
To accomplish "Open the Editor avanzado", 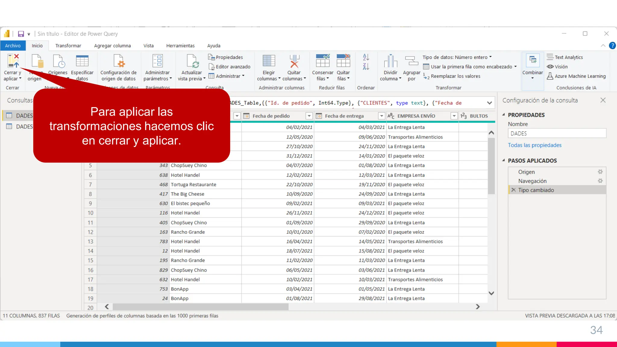I will (x=229, y=67).
